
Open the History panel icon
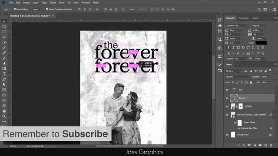tap(220, 20)
